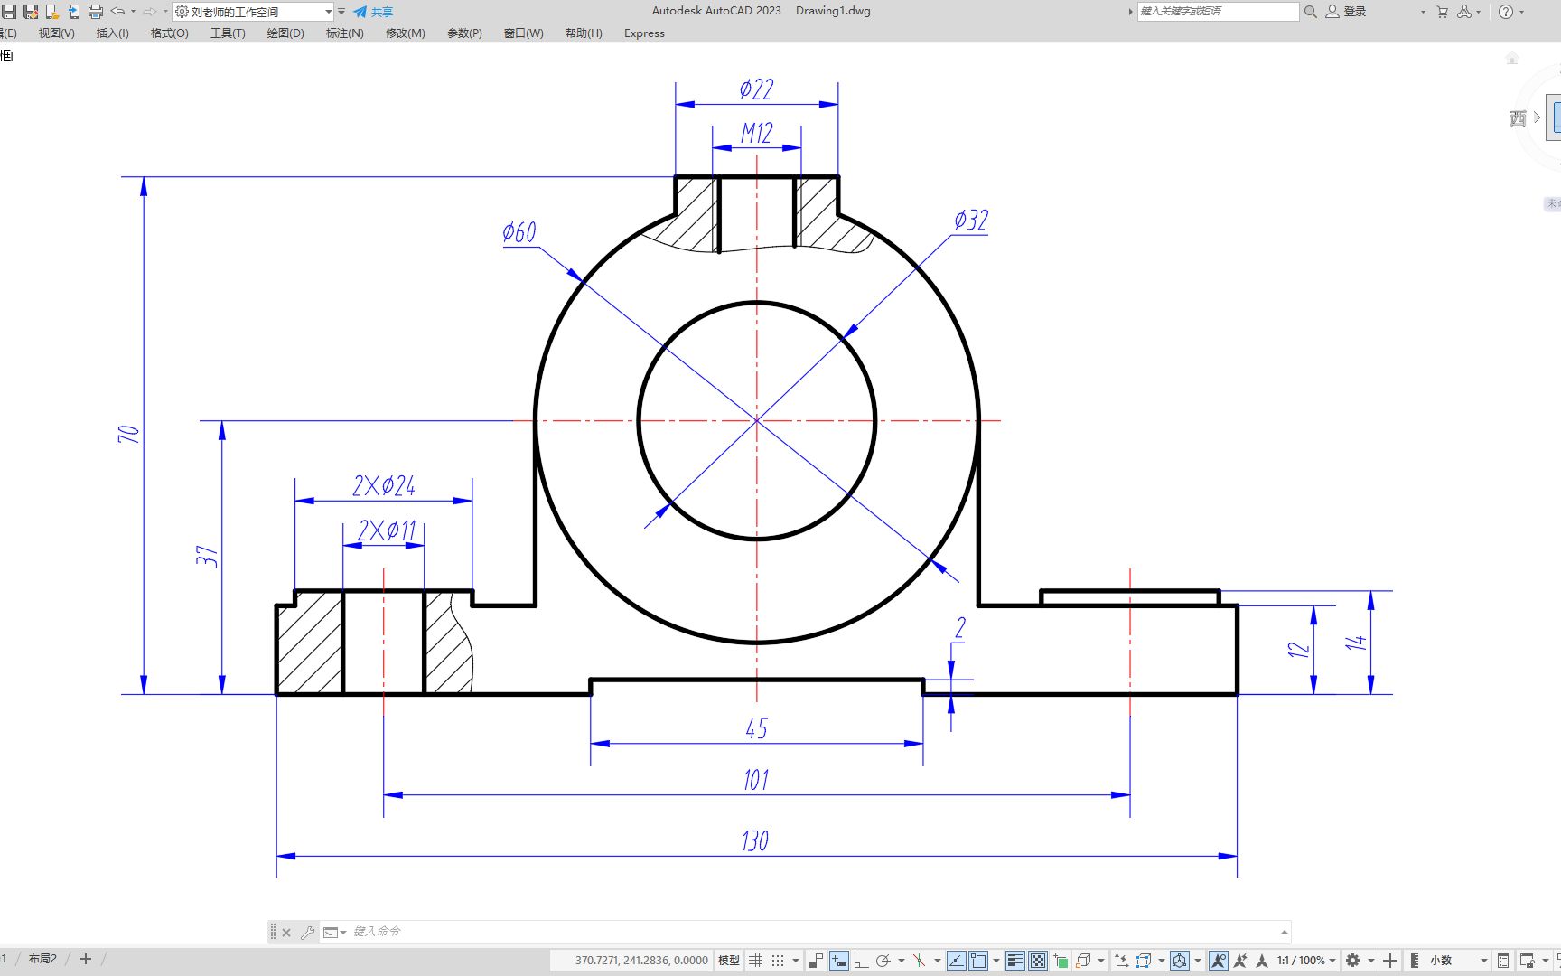Open the 帮助(H) menu
Screen dimensions: 1561x976
coord(584,33)
